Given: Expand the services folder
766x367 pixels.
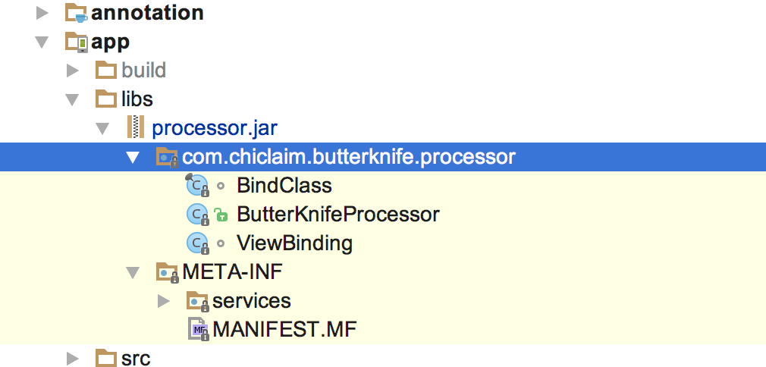Looking at the screenshot, I should pos(163,301).
